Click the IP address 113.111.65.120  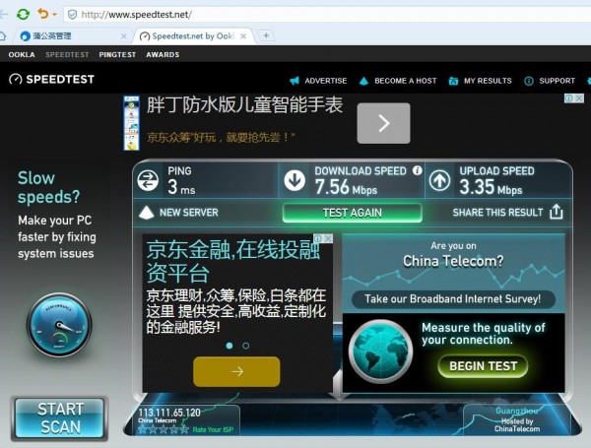169,413
